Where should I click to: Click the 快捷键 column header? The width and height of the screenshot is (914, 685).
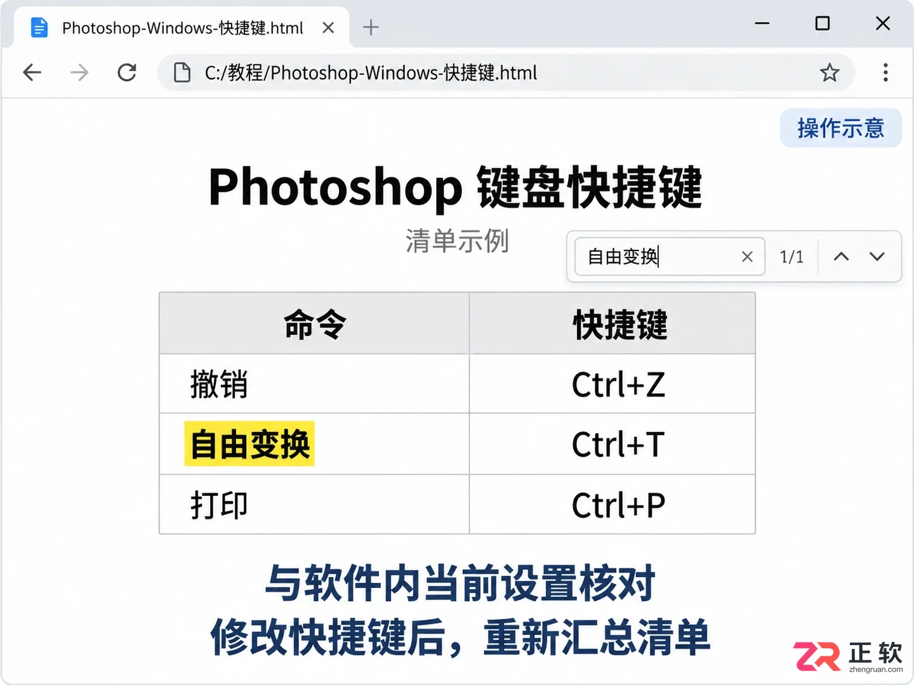pos(613,323)
